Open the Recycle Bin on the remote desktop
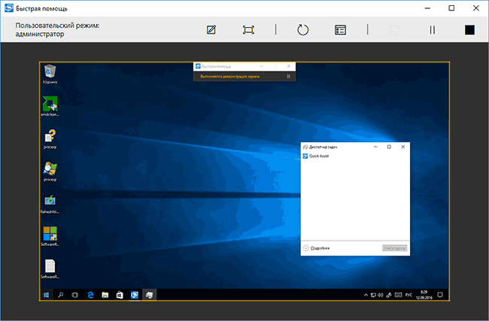The height and width of the screenshot is (321, 489). pos(50,74)
